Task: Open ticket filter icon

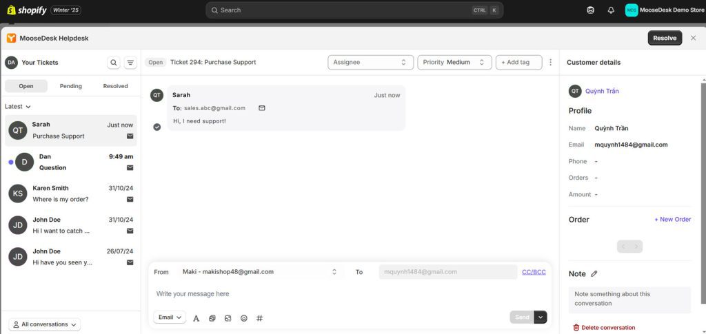Action: click(130, 63)
